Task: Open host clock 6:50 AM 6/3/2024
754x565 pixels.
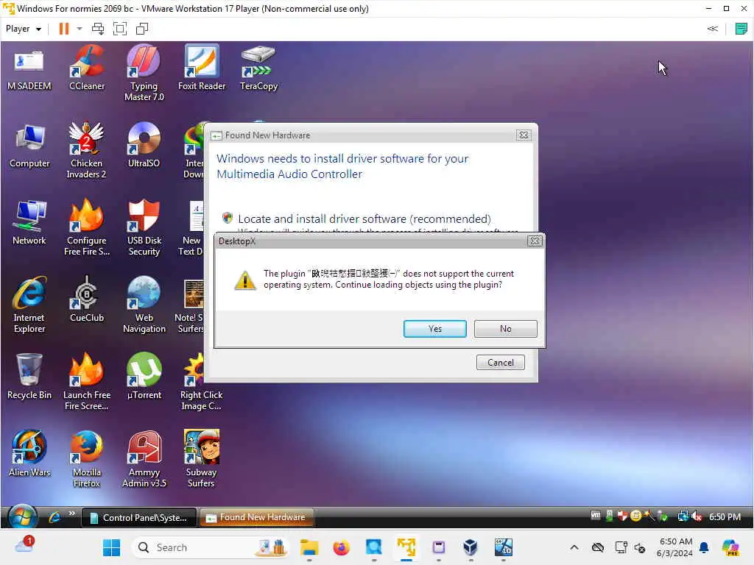Action: point(674,547)
